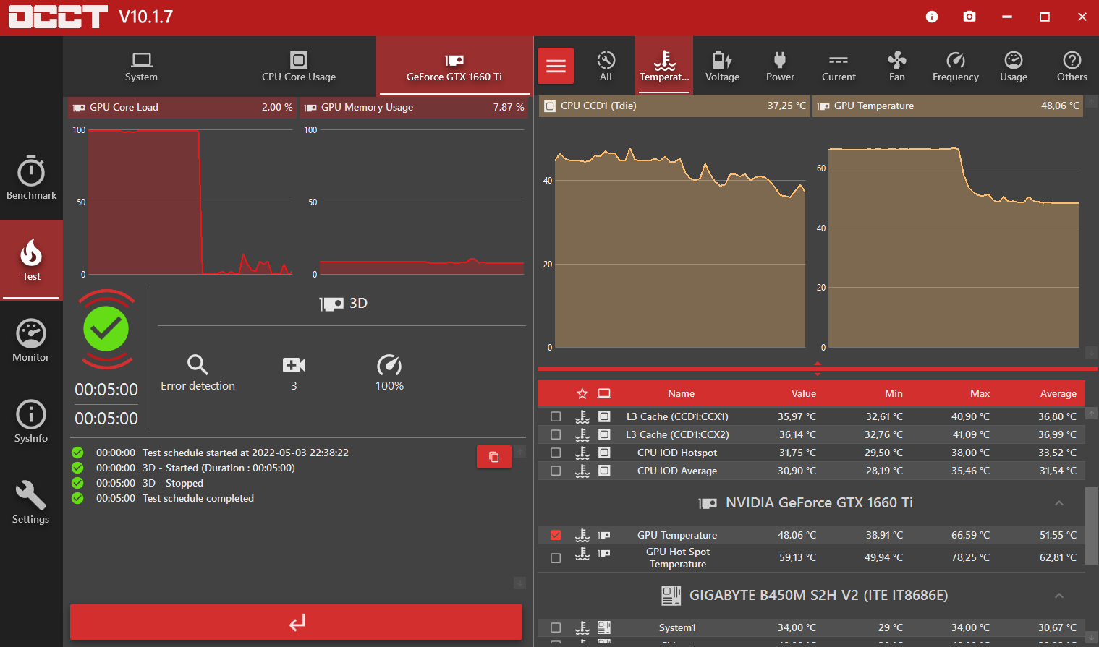
Task: Click the red return arrow button
Action: tap(296, 622)
